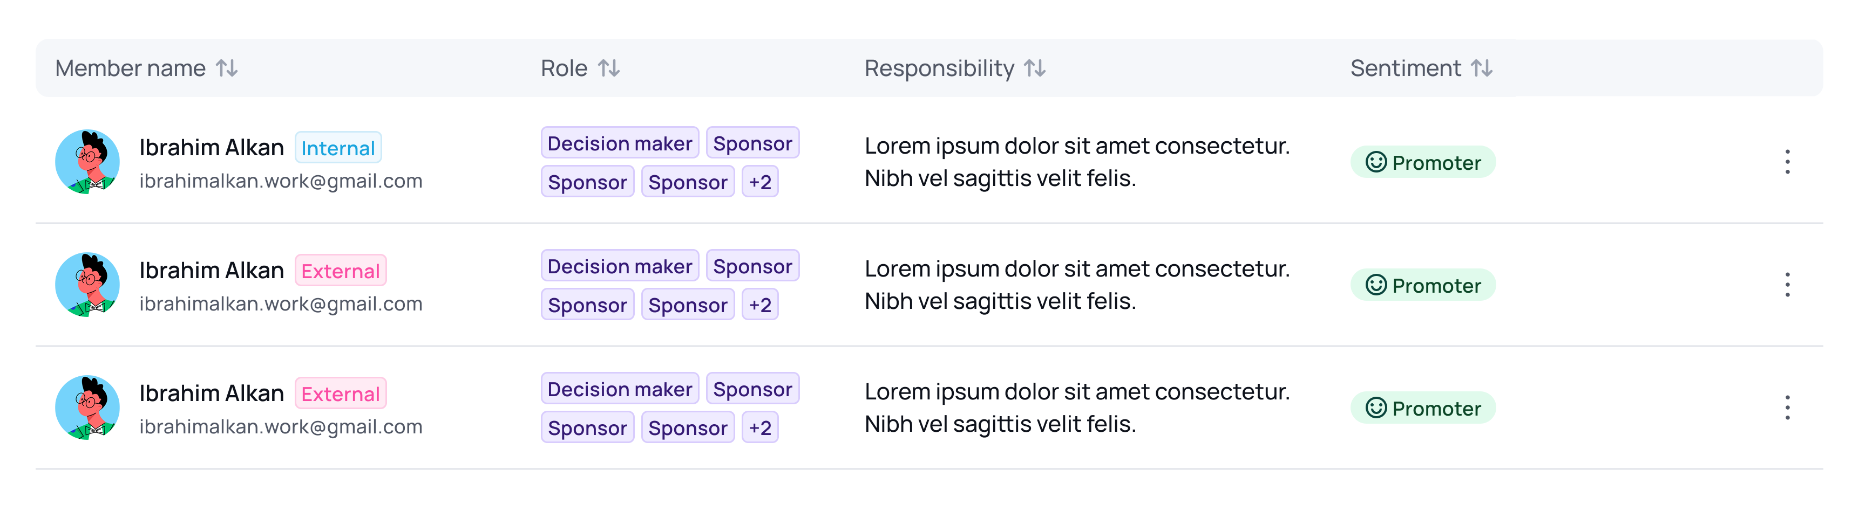The height and width of the screenshot is (511, 1859).
Task: Open three-dot menu for Internal member row
Action: click(1787, 162)
